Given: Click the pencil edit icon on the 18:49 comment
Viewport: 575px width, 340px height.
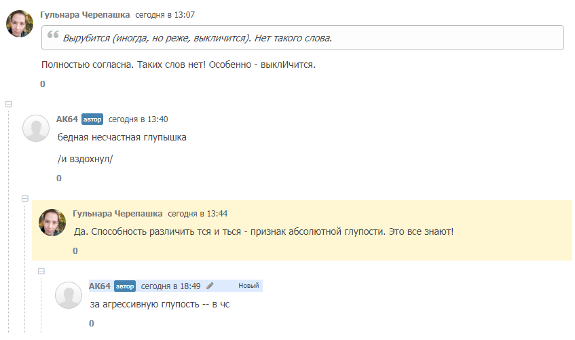Looking at the screenshot, I should pyautogui.click(x=210, y=286).
